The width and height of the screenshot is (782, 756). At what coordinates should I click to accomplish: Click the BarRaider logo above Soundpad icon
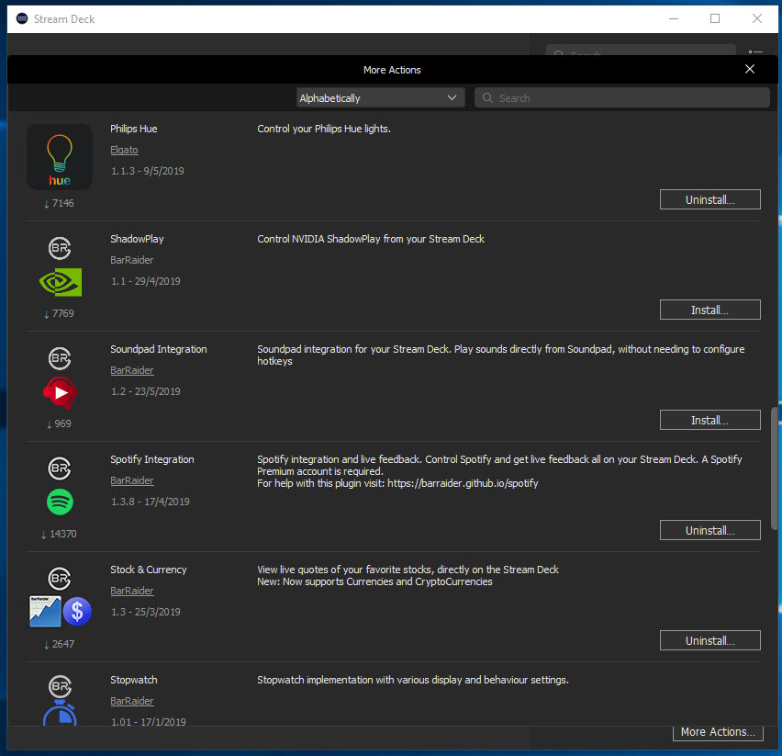click(x=60, y=358)
